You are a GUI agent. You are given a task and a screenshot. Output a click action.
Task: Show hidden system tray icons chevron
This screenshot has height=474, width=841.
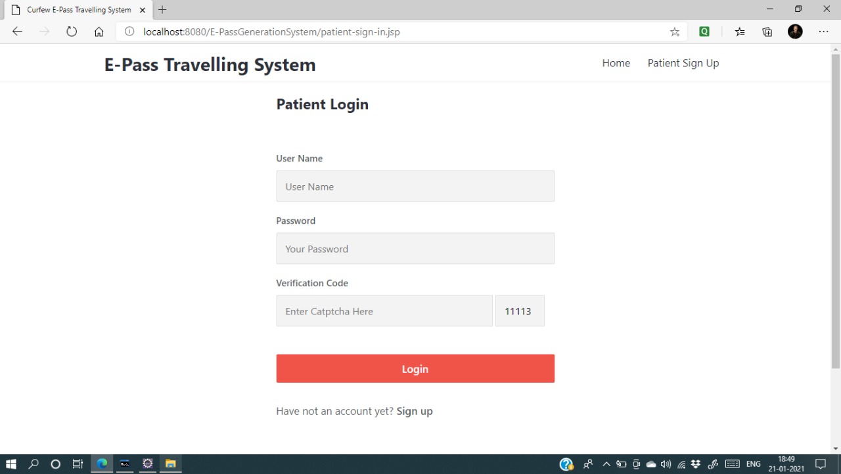(606, 464)
